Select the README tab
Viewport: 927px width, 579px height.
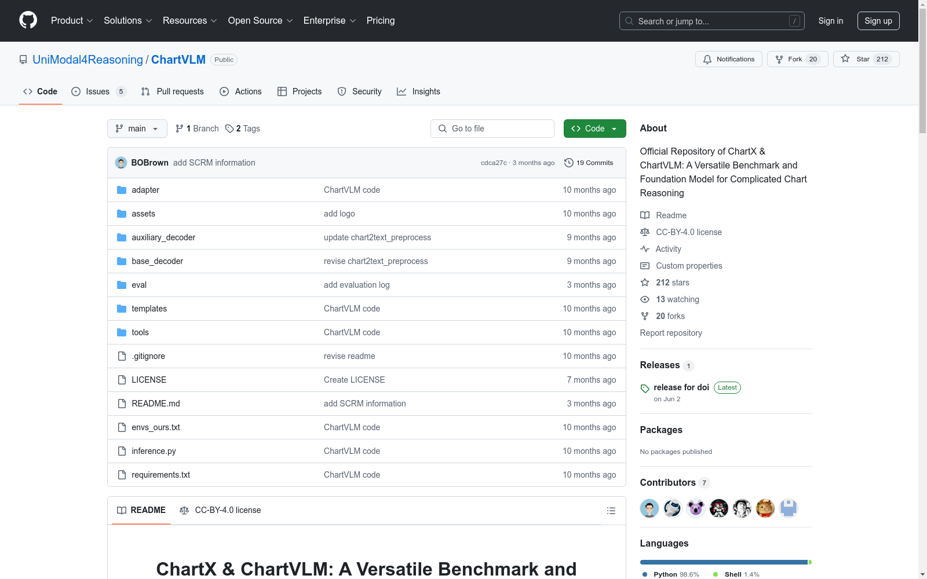pyautogui.click(x=141, y=510)
